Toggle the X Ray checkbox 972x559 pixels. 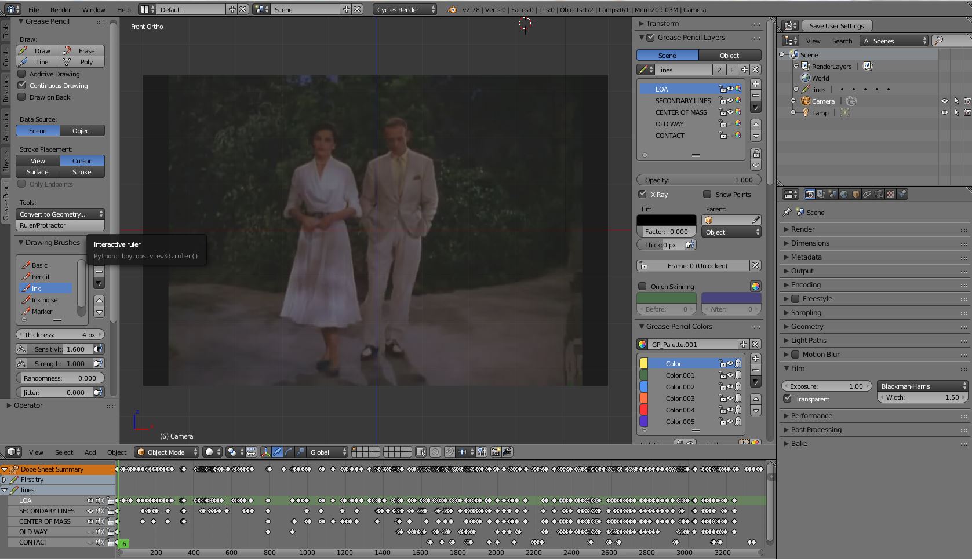[642, 194]
